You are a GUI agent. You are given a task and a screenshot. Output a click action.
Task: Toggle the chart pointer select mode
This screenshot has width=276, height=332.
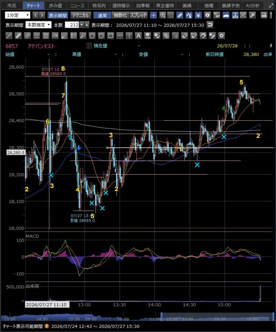189,15
